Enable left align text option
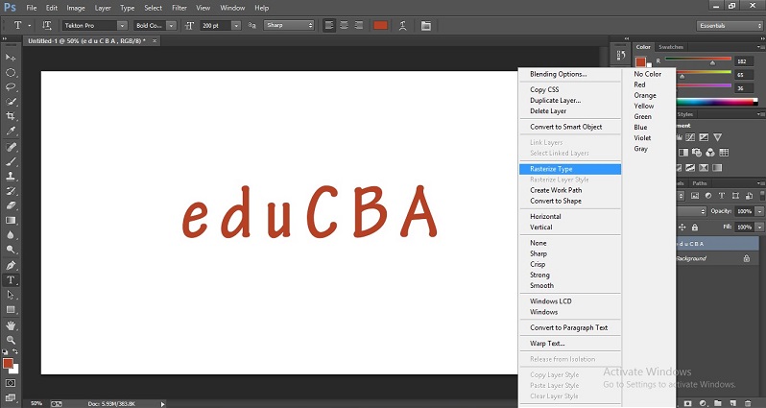 pos(328,25)
